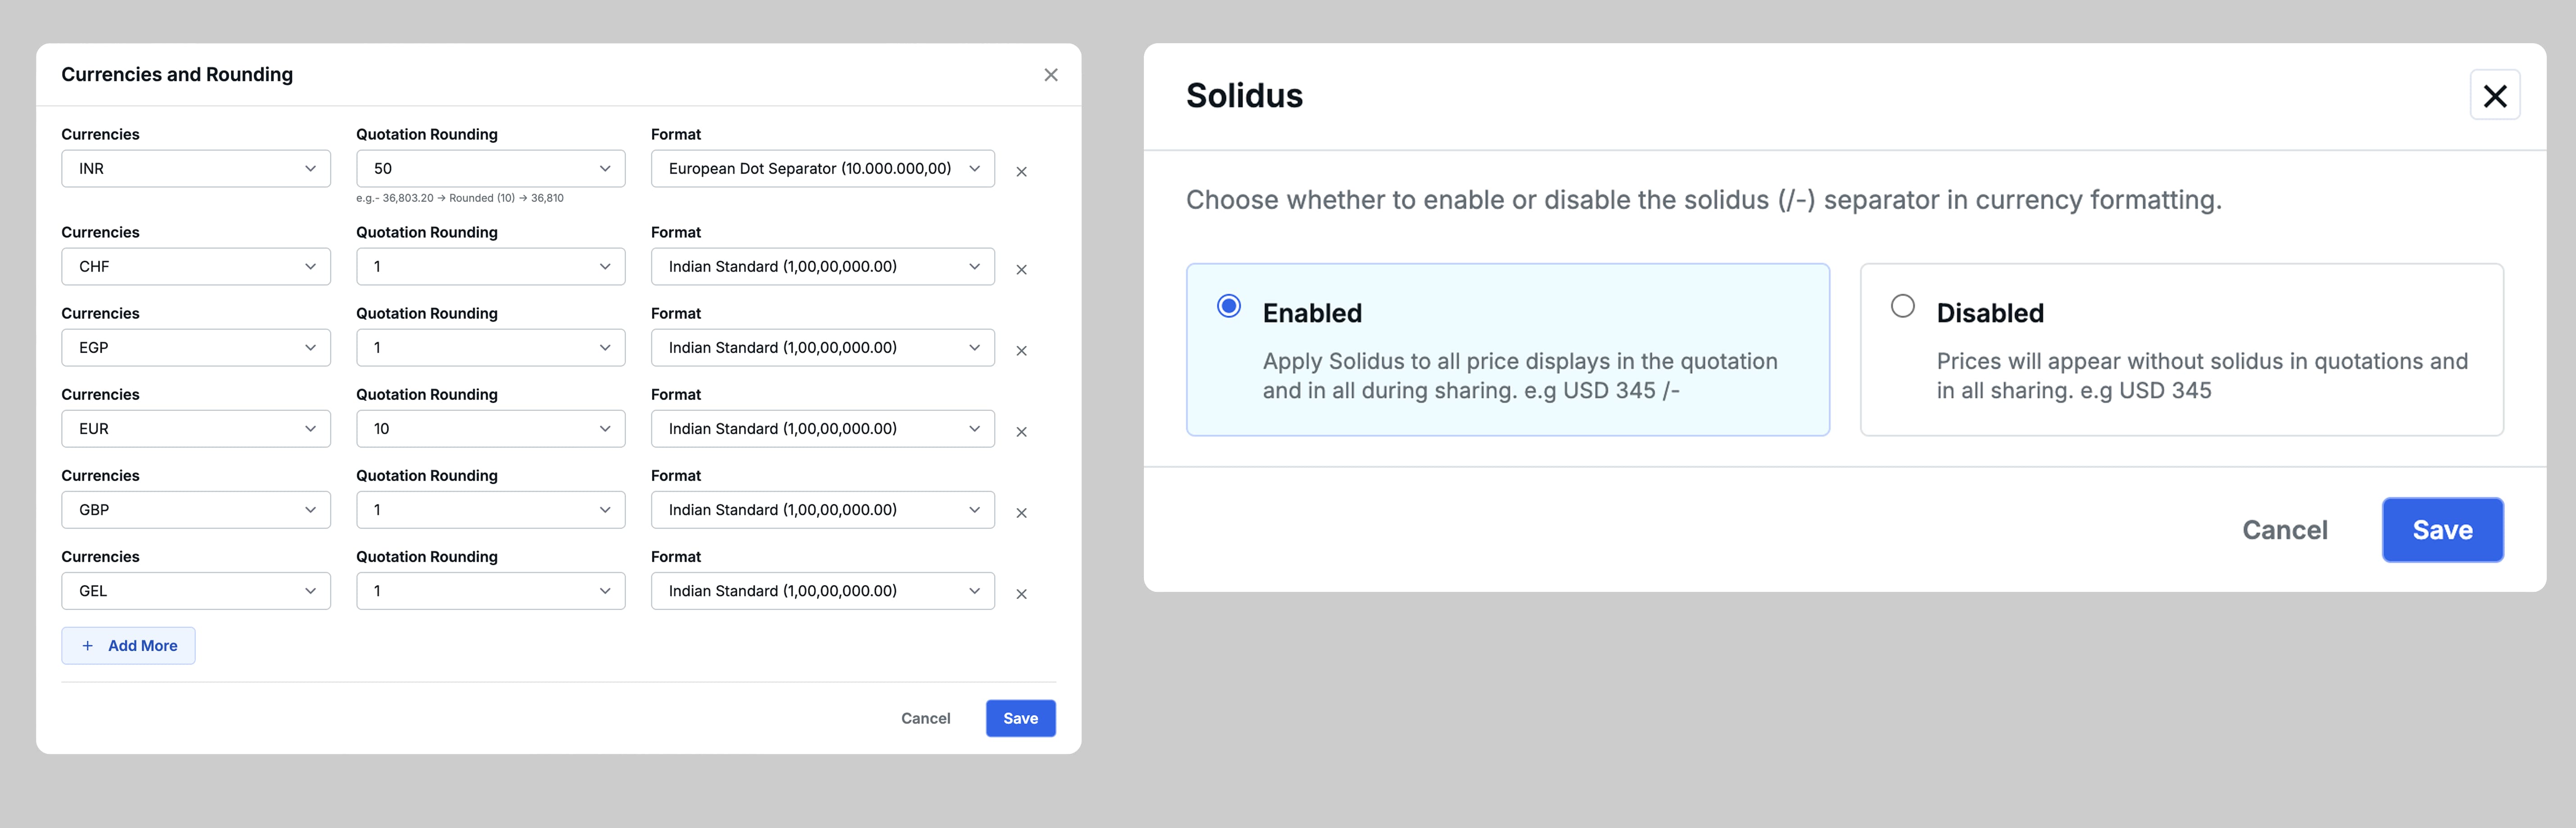This screenshot has width=2576, height=828.
Task: Expand the Quotation Rounding dropdown showing 50
Action: (490, 168)
